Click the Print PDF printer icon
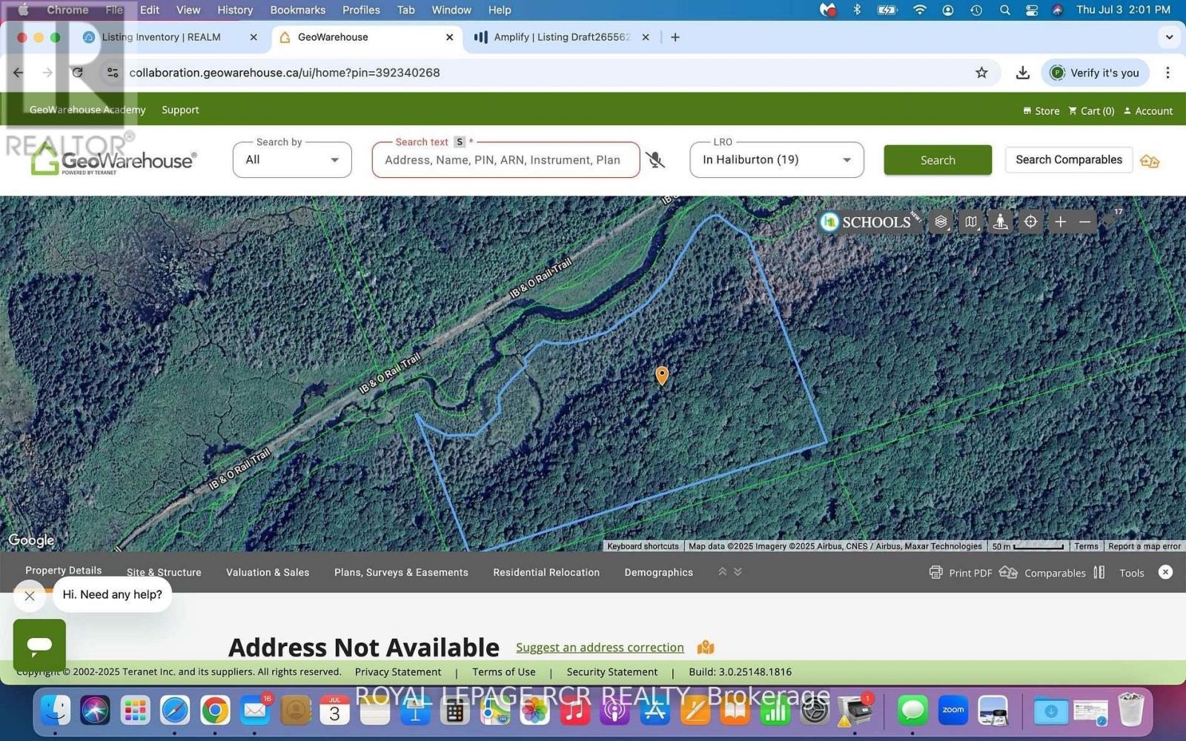The width and height of the screenshot is (1186, 741). [x=936, y=572]
